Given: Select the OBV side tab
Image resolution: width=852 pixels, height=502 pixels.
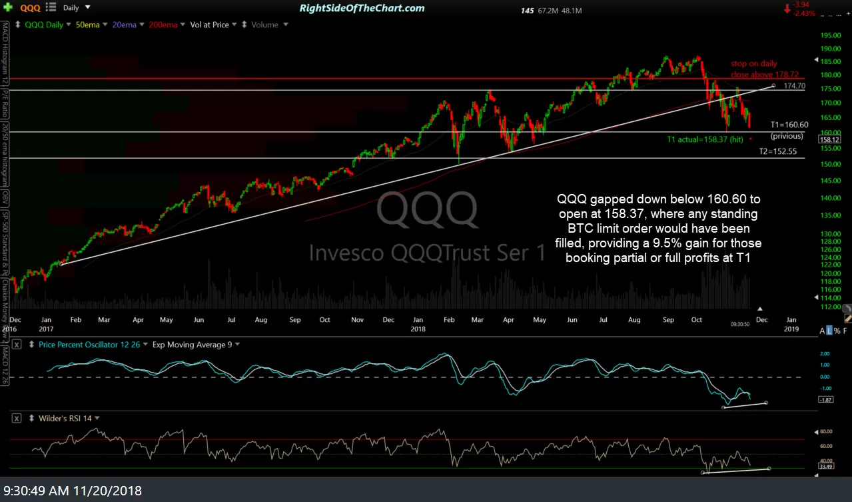Looking at the screenshot, I should tap(5, 197).
